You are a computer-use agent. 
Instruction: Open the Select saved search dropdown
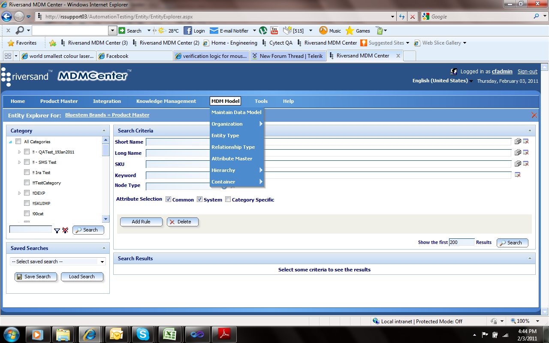point(58,262)
